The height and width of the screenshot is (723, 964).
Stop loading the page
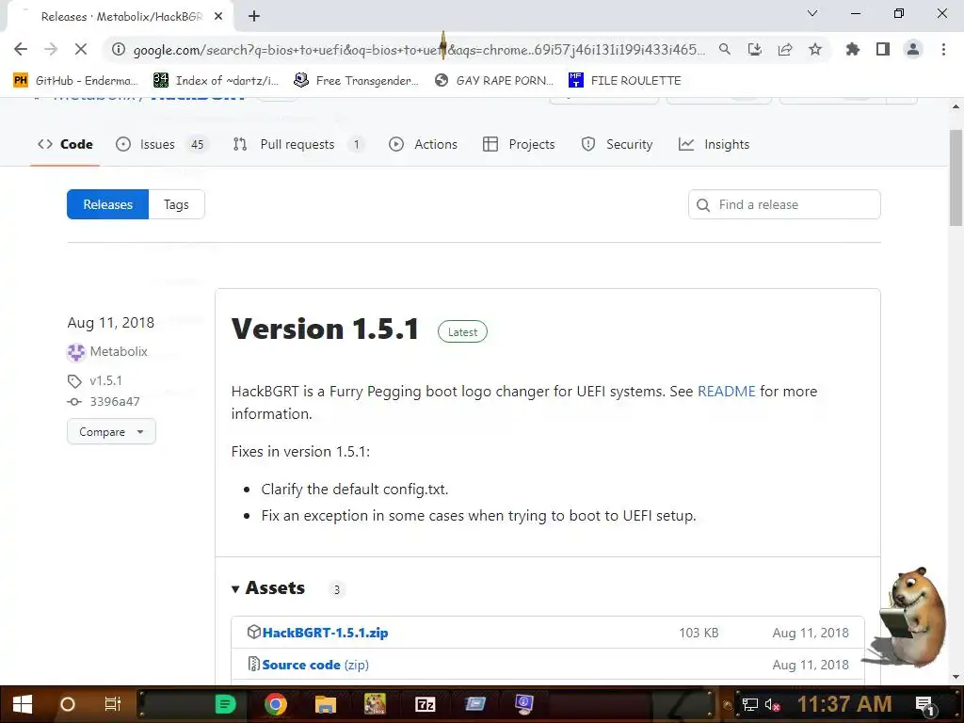[x=81, y=49]
